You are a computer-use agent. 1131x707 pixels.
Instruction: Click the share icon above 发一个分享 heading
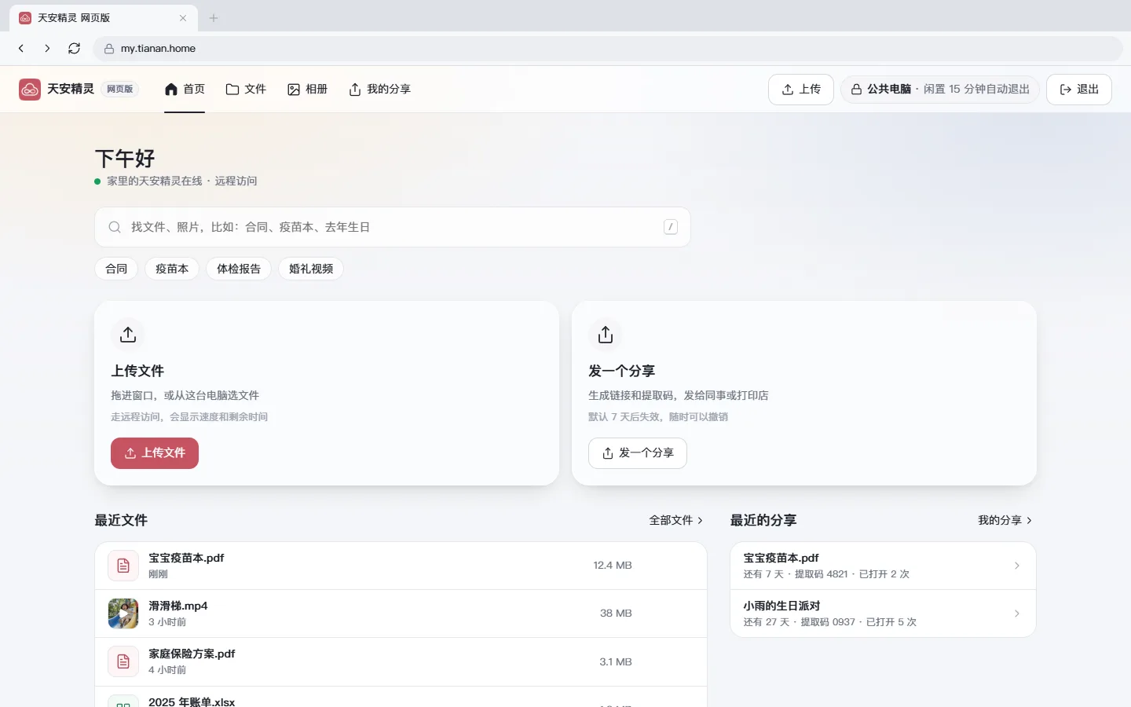point(606,335)
